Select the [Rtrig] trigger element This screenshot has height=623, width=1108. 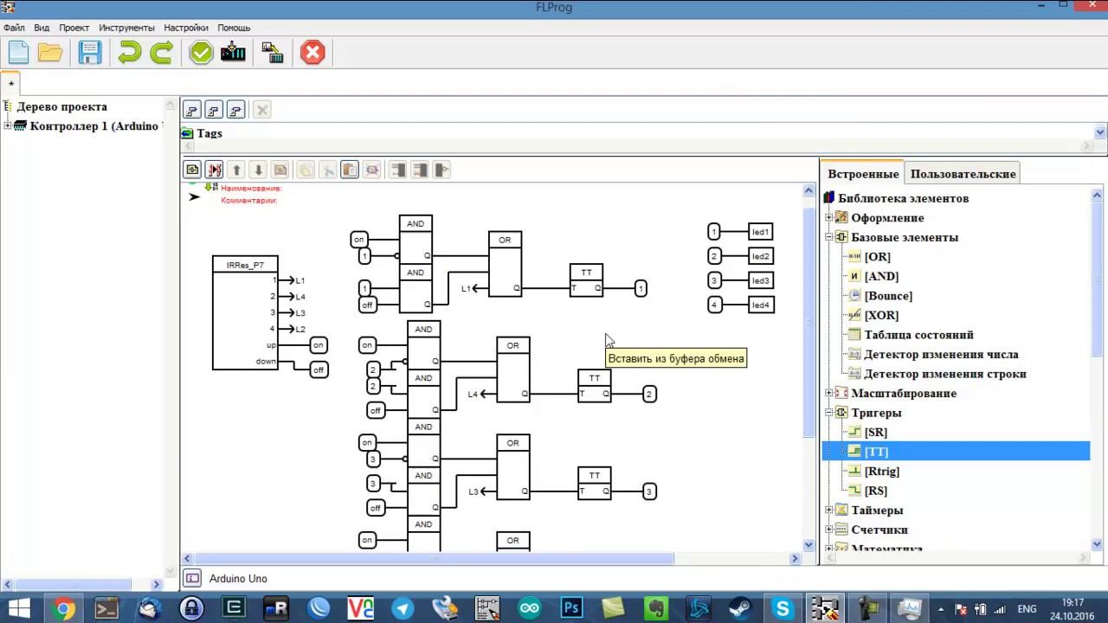881,472
